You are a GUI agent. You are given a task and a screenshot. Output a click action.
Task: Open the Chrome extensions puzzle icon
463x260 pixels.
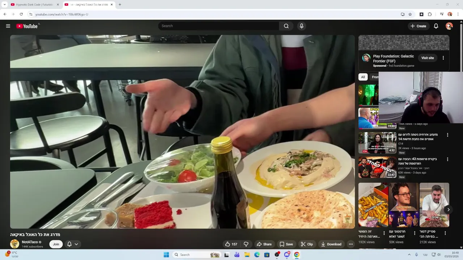(430, 14)
